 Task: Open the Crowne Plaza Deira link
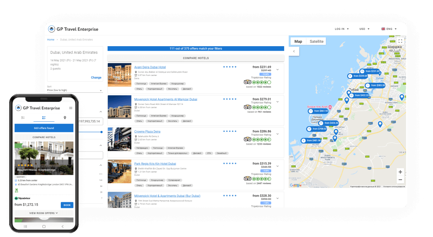click(x=147, y=132)
